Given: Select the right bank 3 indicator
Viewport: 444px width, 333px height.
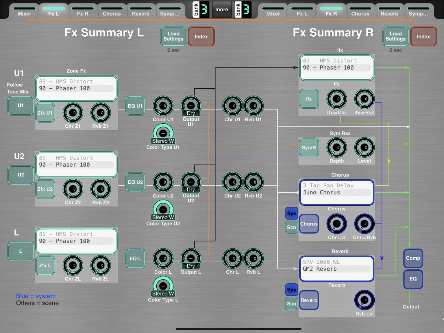Looking at the screenshot, I should coord(243,10).
